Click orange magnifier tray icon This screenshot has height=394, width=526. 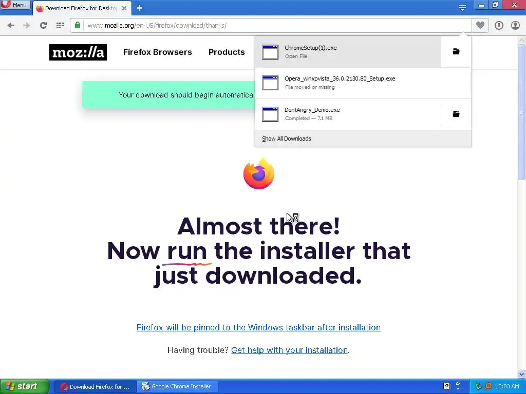[488, 387]
